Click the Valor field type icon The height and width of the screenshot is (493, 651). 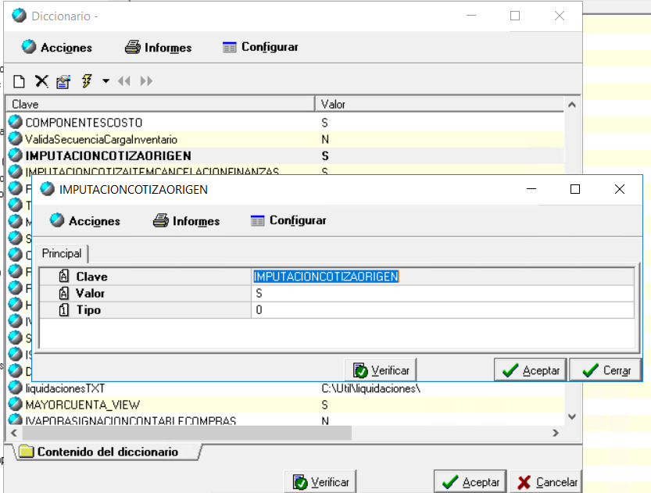(63, 293)
